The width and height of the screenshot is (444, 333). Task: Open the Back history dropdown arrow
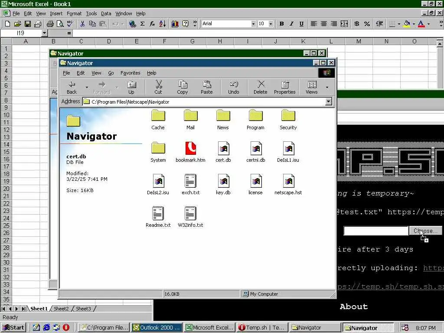[x=87, y=87]
